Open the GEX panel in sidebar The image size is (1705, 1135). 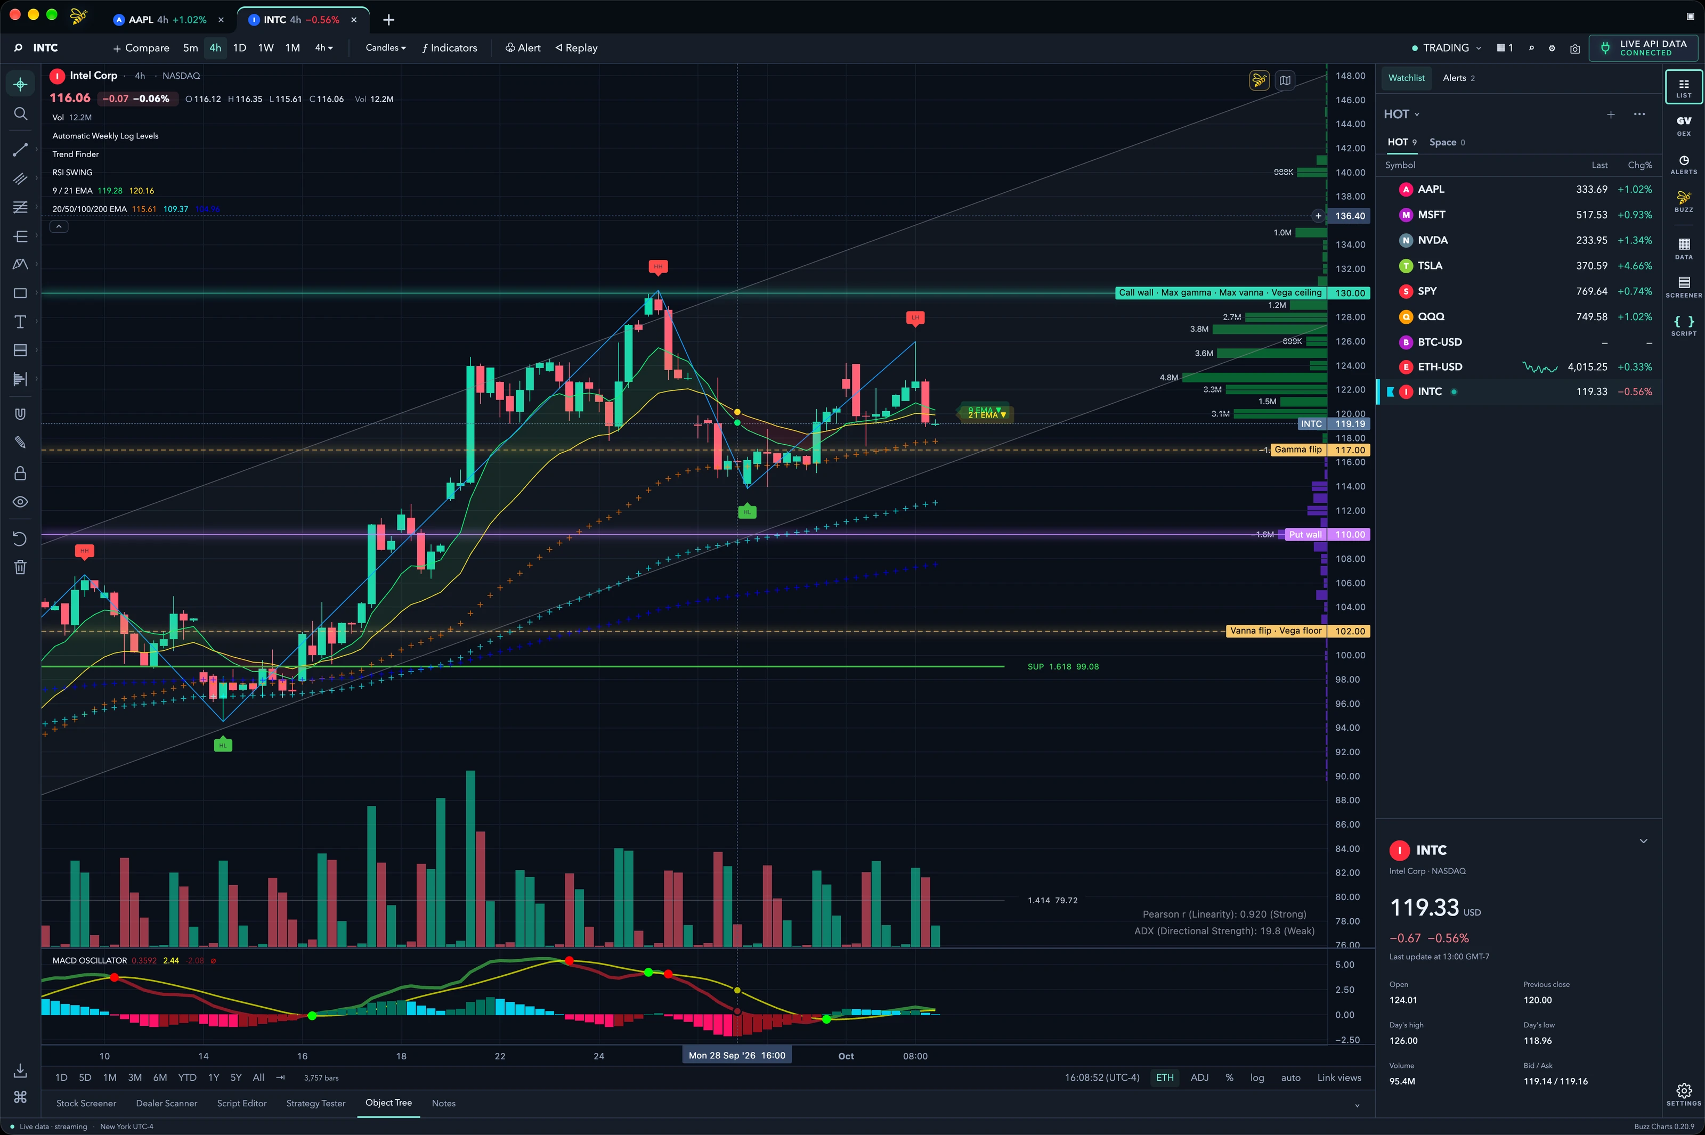[1684, 126]
